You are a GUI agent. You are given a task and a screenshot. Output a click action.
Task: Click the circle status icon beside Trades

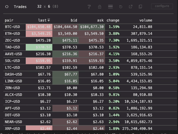pyautogui.click(x=7, y=6)
